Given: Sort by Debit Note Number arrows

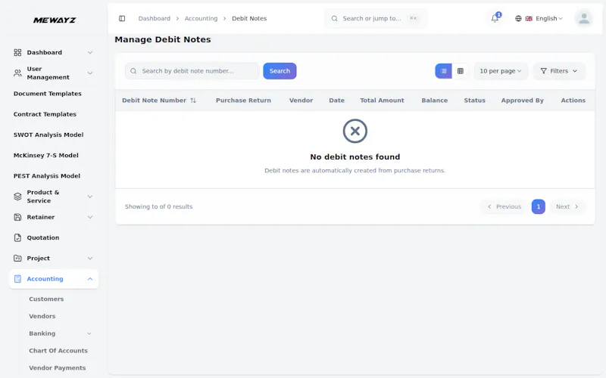Looking at the screenshot, I should coord(193,101).
